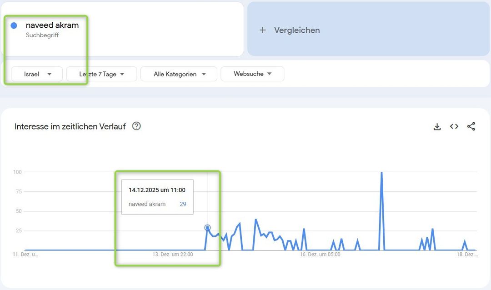Open the Alle Kategorien dropdown
Screen dimensions: 491x290
[179, 74]
